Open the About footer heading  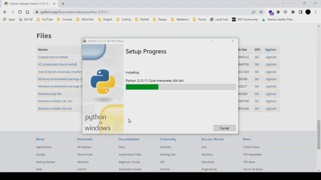(x=40, y=139)
